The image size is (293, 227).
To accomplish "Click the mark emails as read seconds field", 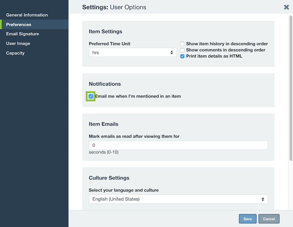I will pos(178,145).
